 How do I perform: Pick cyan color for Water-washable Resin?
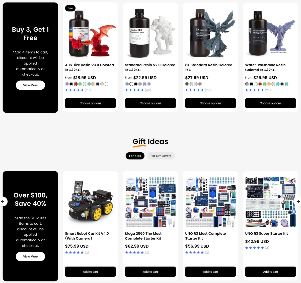click(x=278, y=84)
